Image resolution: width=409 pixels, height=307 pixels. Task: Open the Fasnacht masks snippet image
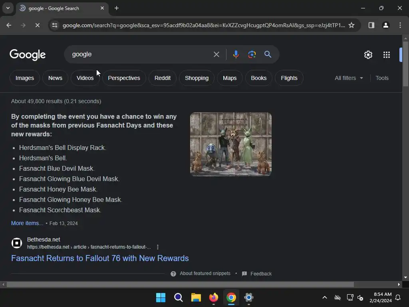[x=230, y=144]
